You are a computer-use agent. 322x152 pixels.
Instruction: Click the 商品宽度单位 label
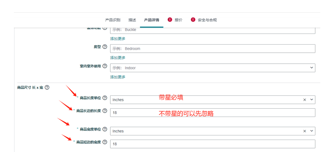[x=90, y=129]
